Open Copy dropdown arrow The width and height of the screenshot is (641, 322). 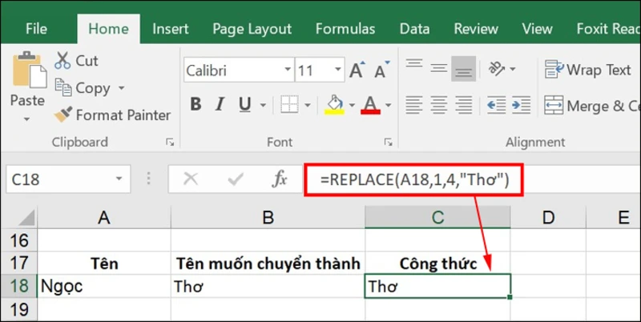121,88
